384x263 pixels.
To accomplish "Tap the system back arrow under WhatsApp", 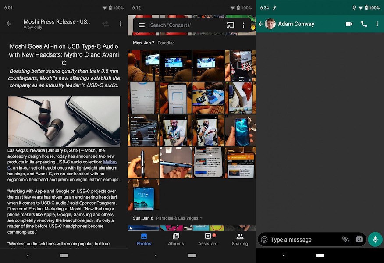I will 284,256.
